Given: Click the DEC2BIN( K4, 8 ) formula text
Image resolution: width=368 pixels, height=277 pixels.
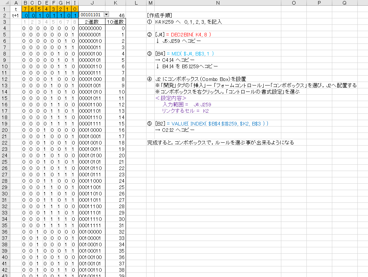Looking at the screenshot, I should coord(191,35).
